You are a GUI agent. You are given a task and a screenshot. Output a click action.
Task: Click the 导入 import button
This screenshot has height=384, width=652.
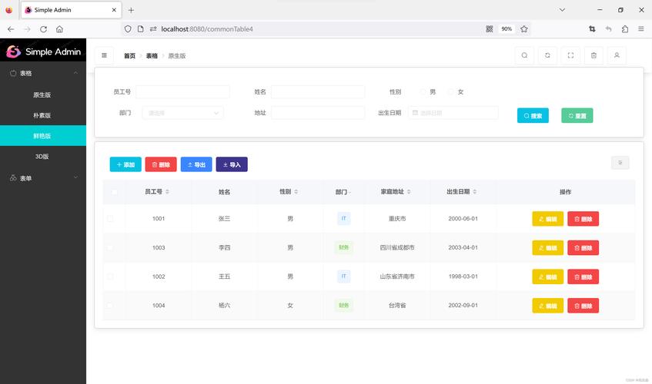click(232, 164)
